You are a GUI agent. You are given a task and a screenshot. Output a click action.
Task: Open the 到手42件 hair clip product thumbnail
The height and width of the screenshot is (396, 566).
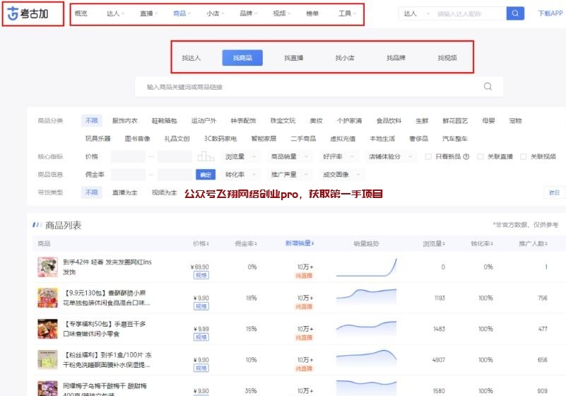[x=47, y=267]
